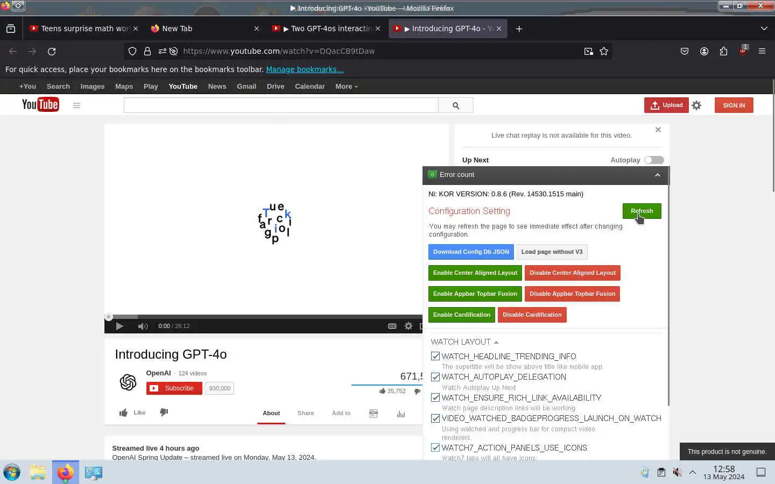Click the video progress bar
The width and height of the screenshot is (775, 484).
pos(264,317)
